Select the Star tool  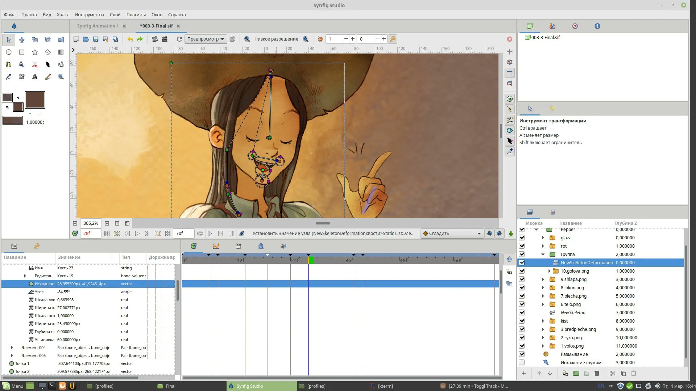(x=35, y=52)
